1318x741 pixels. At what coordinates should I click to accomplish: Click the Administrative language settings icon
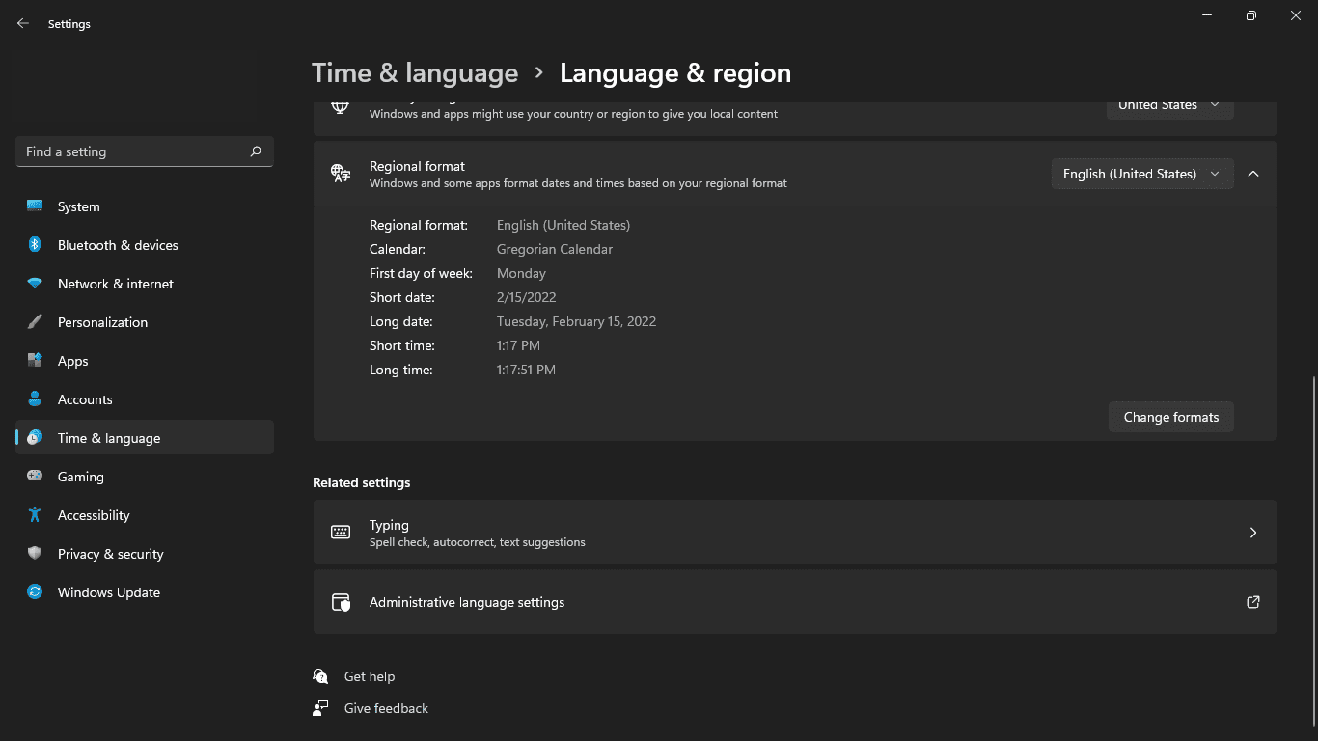(341, 602)
